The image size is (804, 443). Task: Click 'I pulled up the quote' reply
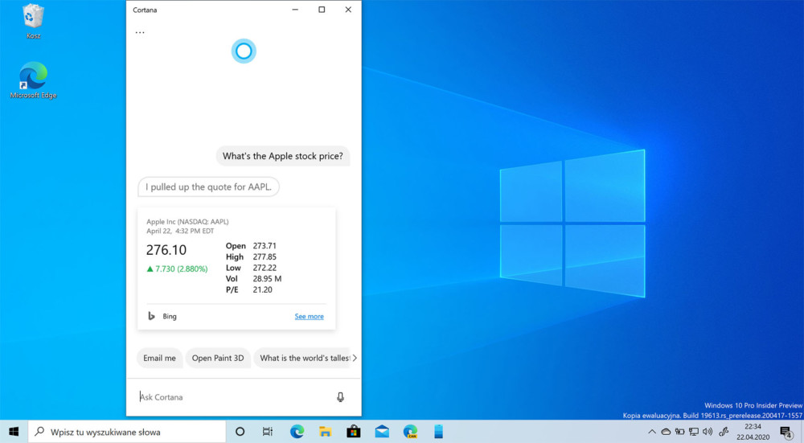(x=209, y=187)
